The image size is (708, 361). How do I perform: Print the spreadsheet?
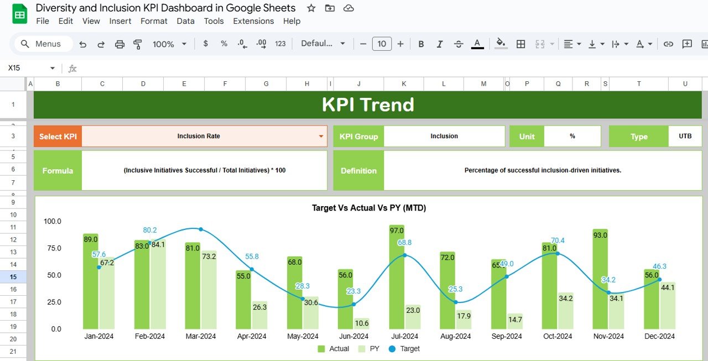coord(119,44)
